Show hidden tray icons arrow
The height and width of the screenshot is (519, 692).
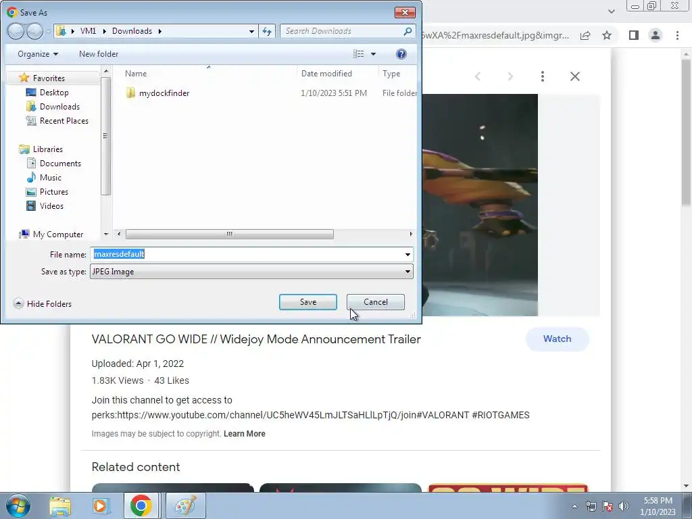574,506
